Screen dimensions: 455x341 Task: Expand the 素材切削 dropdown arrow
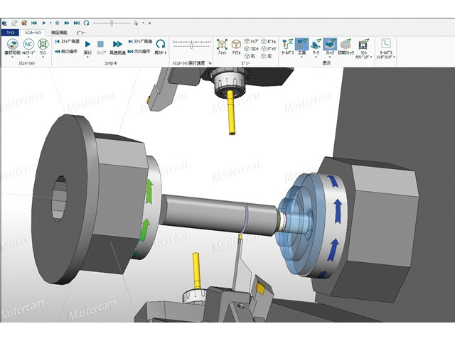tap(13, 57)
